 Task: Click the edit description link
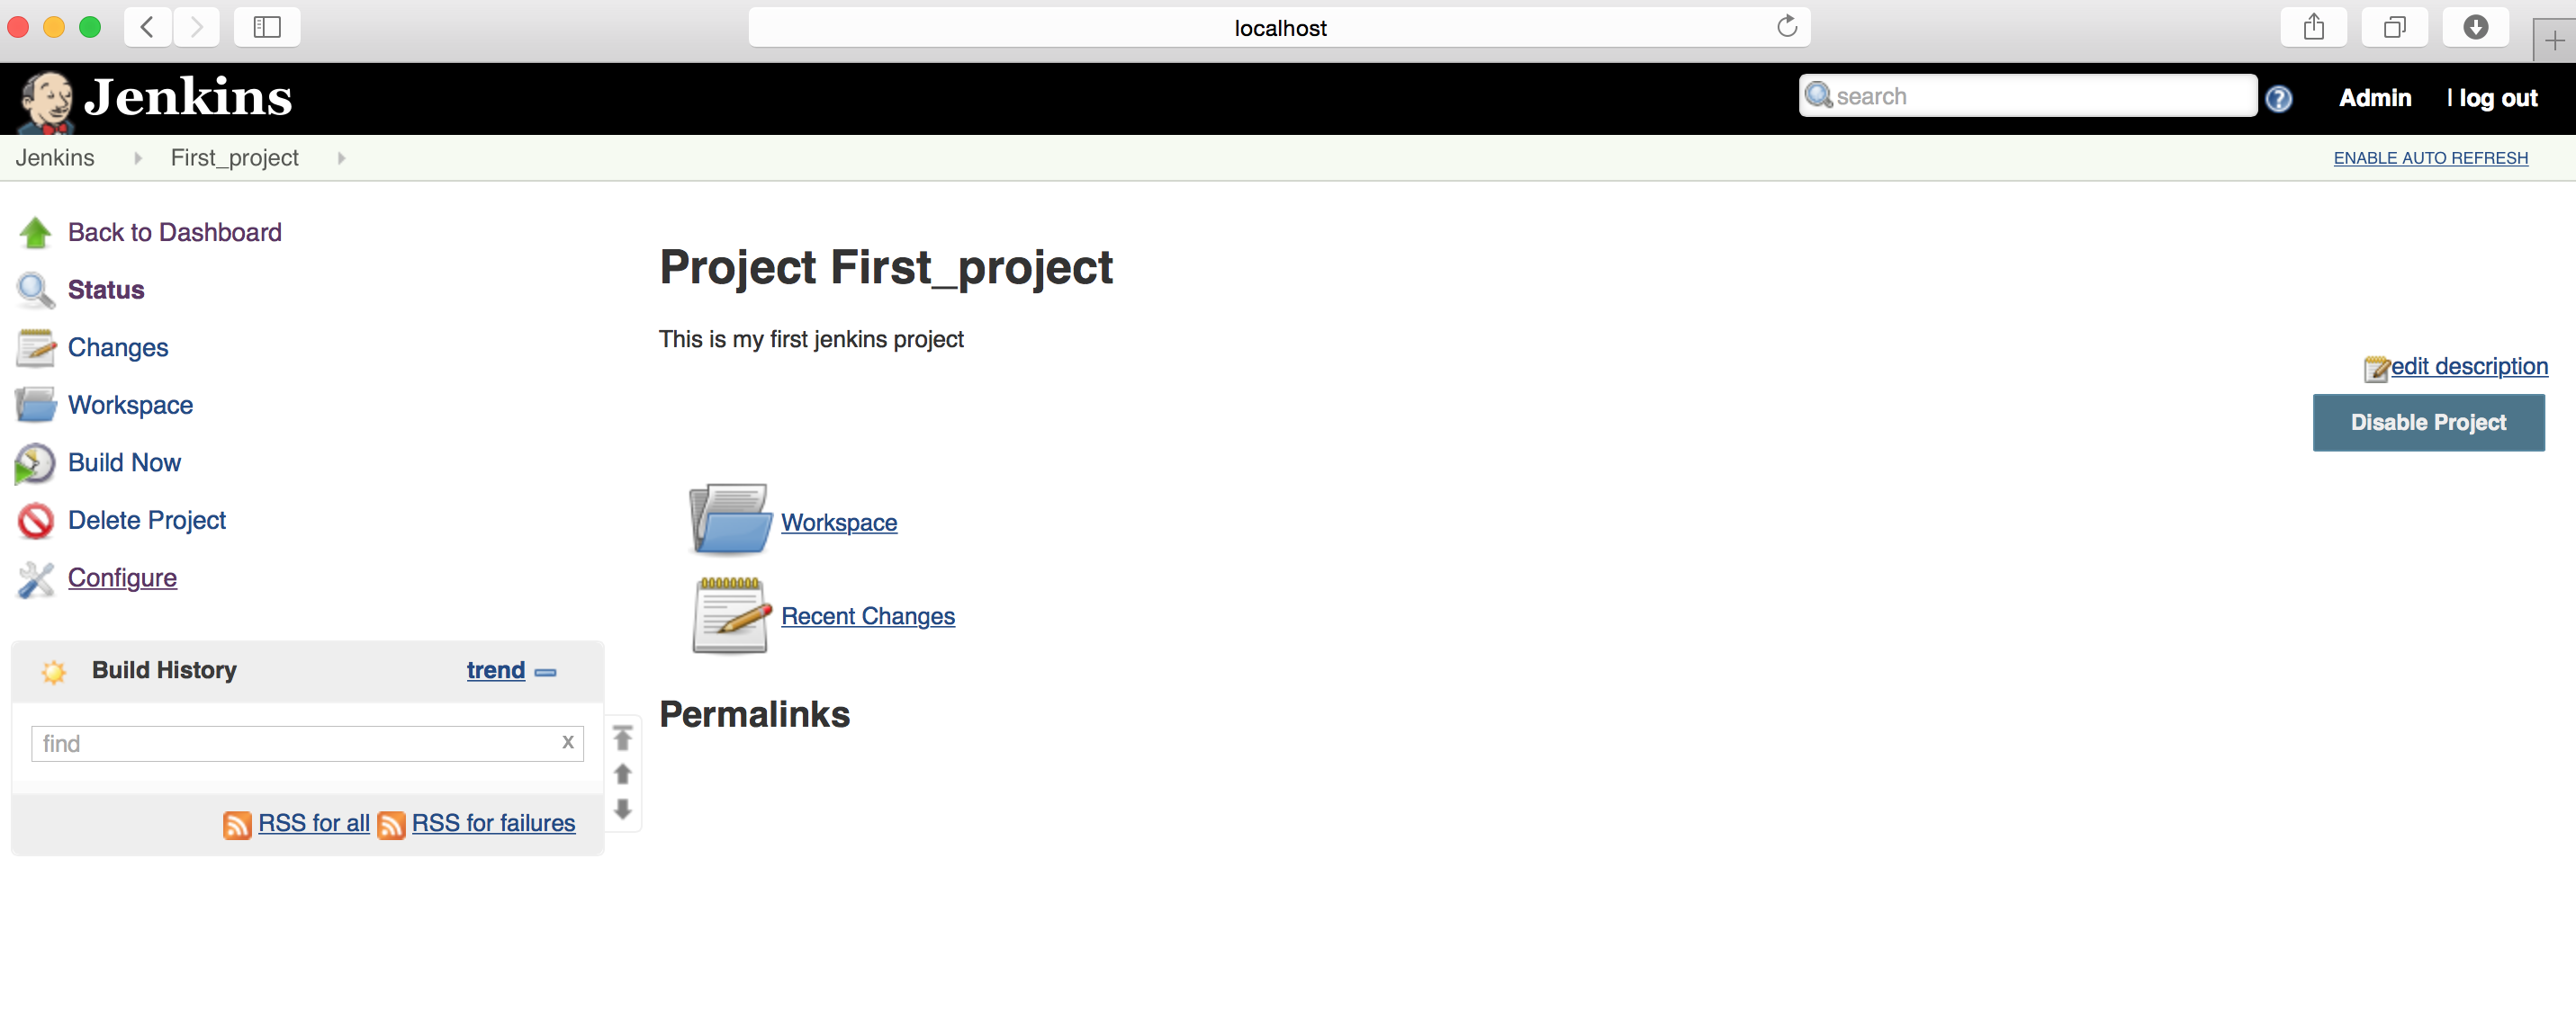coord(2469,367)
